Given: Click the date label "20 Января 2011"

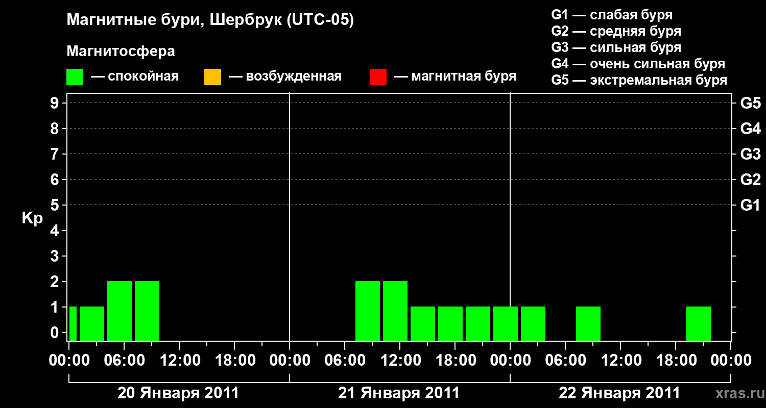Looking at the screenshot, I should [x=178, y=393].
